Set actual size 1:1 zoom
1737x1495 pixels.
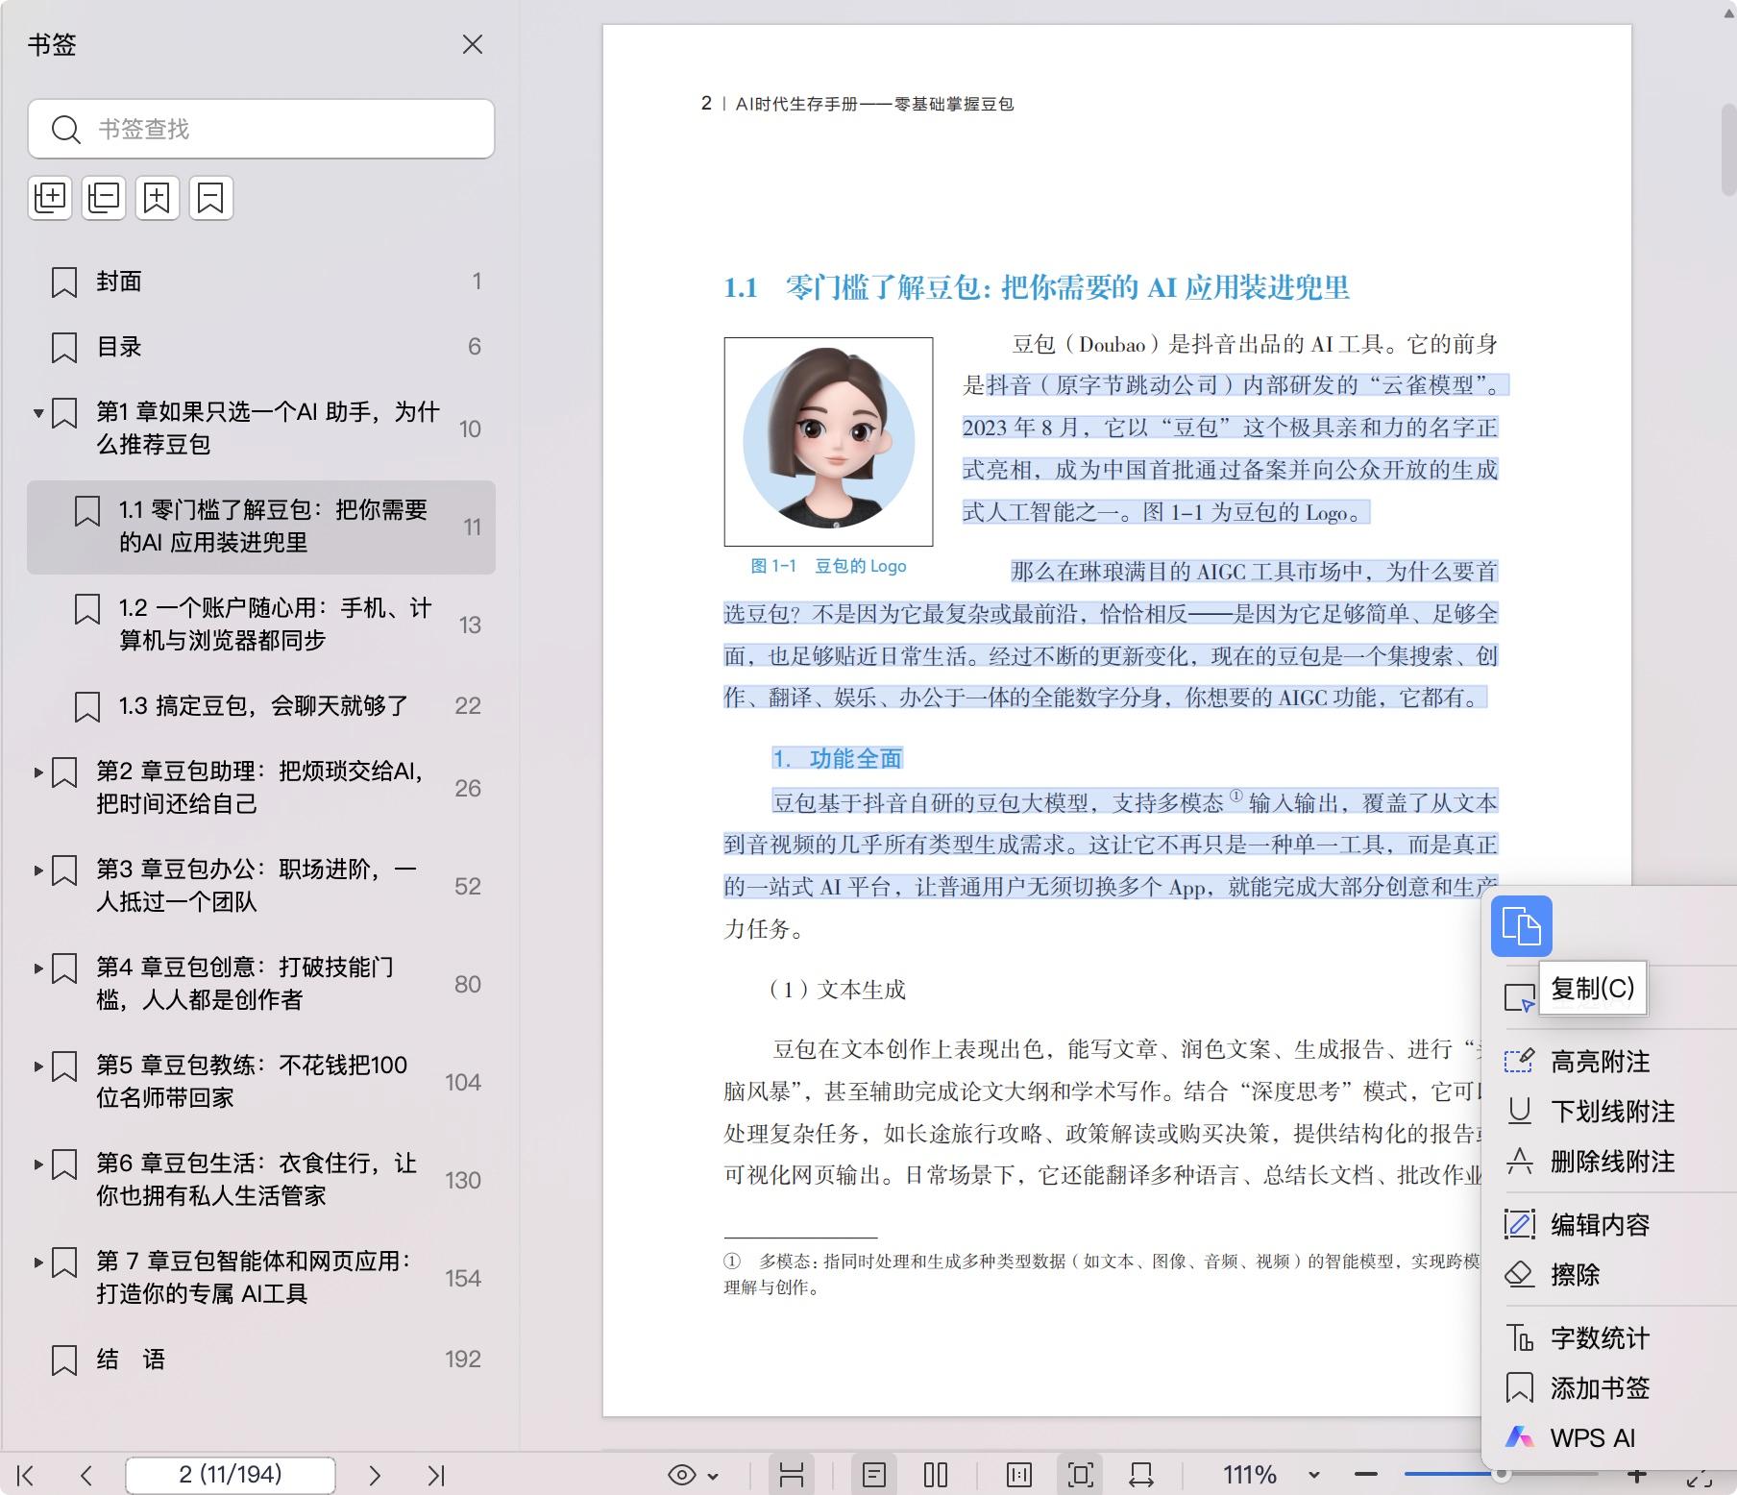pos(1019,1475)
